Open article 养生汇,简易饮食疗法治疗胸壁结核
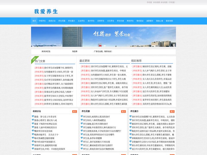This screenshot has height=155, width=207. coord(99,149)
